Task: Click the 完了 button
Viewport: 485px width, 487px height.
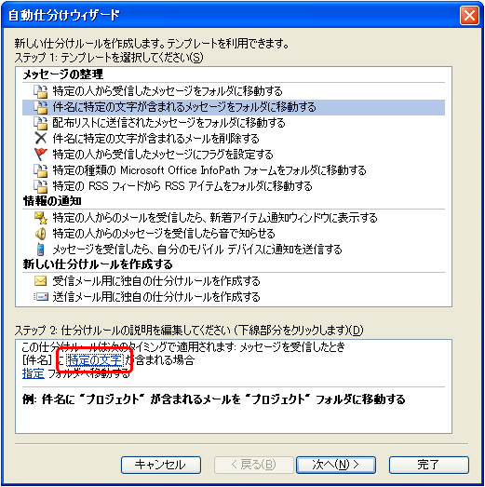Action: [429, 465]
